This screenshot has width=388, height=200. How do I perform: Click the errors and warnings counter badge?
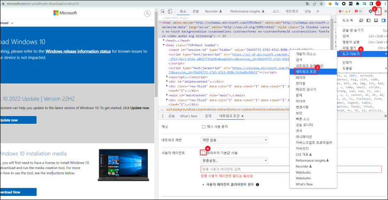(345, 11)
